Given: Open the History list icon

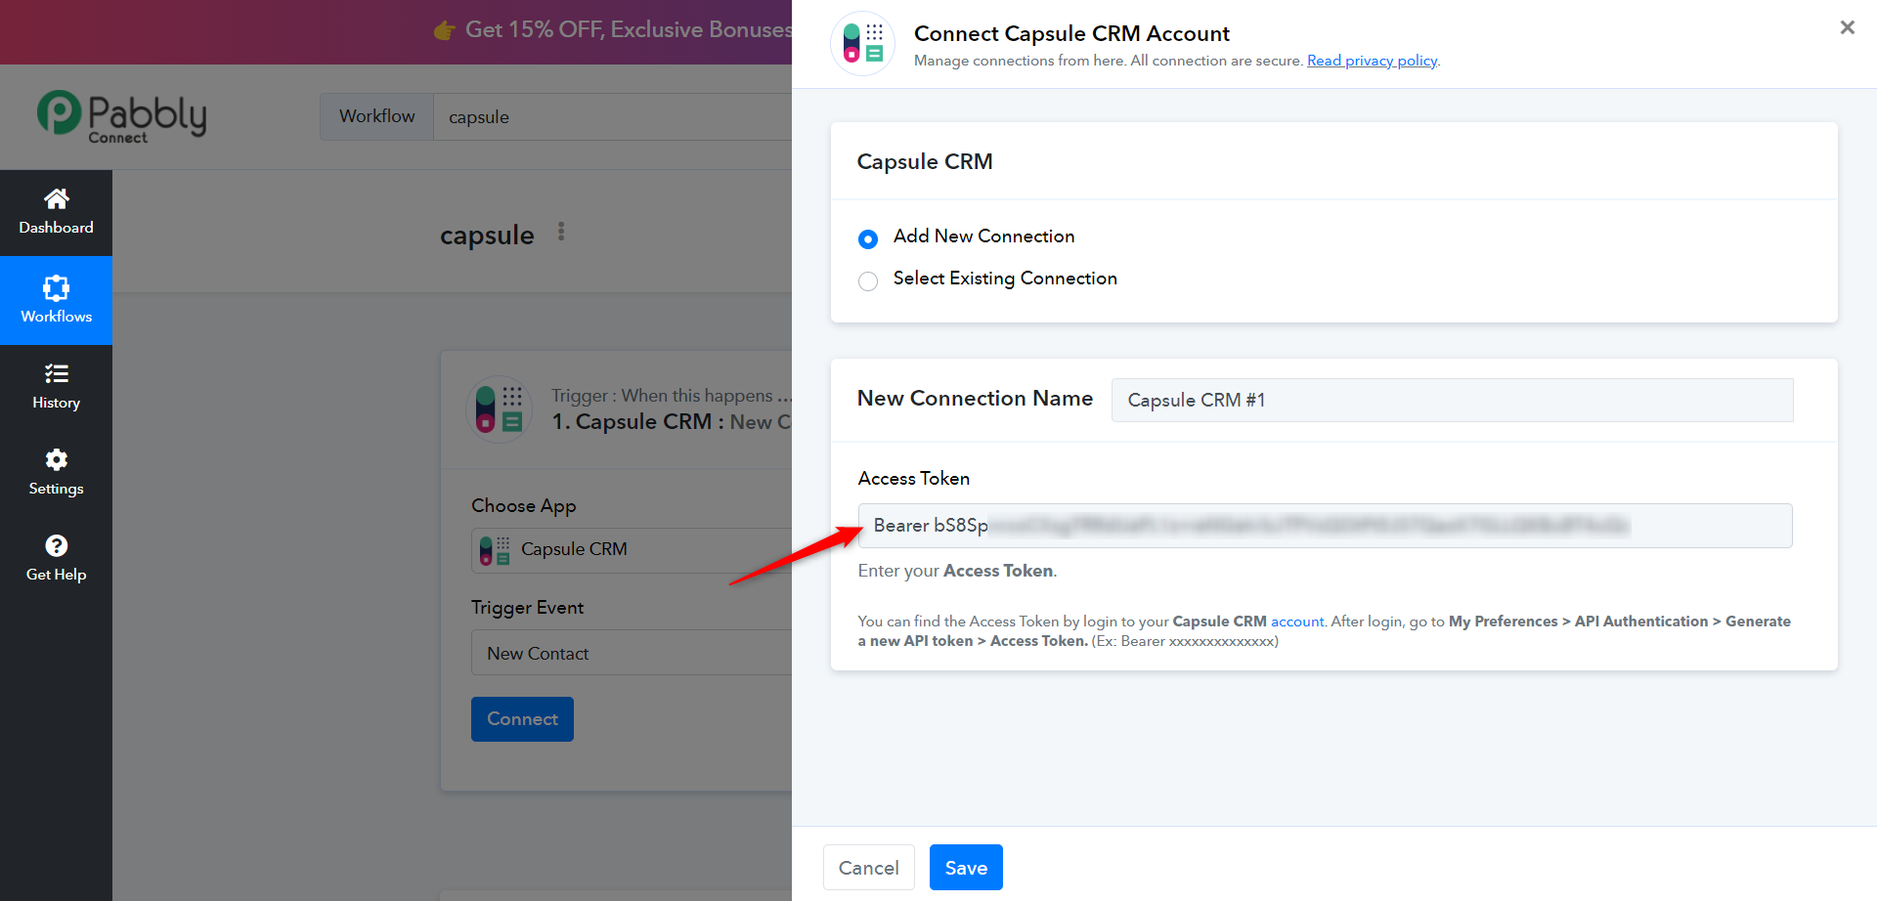Looking at the screenshot, I should coord(56,373).
